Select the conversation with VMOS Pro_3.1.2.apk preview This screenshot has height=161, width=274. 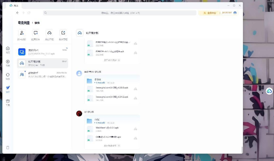(42, 52)
